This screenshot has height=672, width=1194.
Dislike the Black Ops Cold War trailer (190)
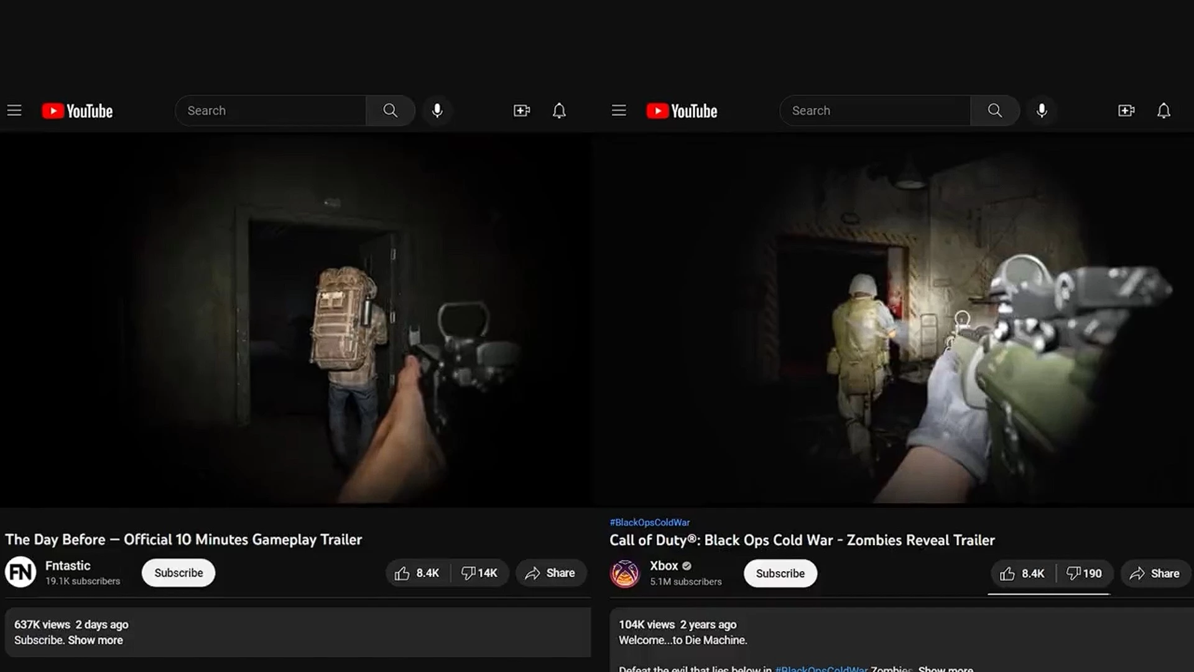coord(1085,574)
